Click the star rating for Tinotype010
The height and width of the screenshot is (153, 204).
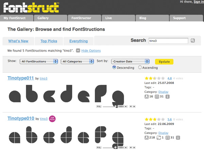[155, 119]
